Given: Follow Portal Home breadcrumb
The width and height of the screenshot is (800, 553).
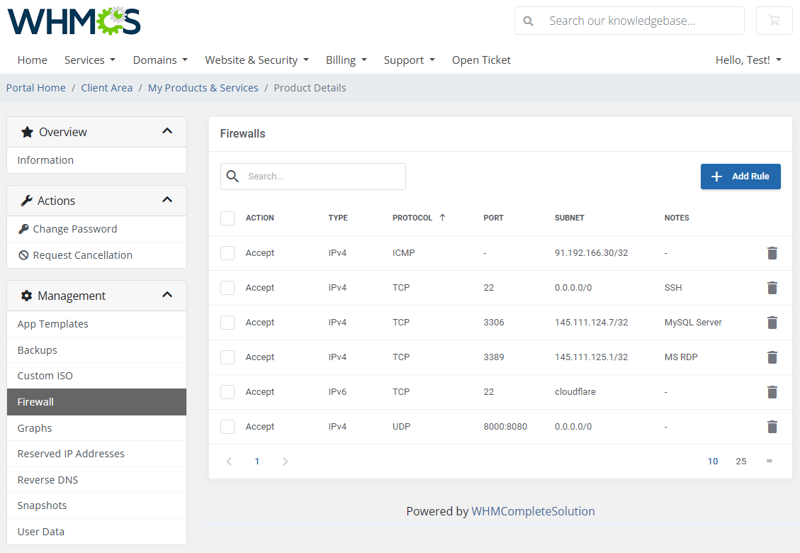Looking at the screenshot, I should 35,88.
